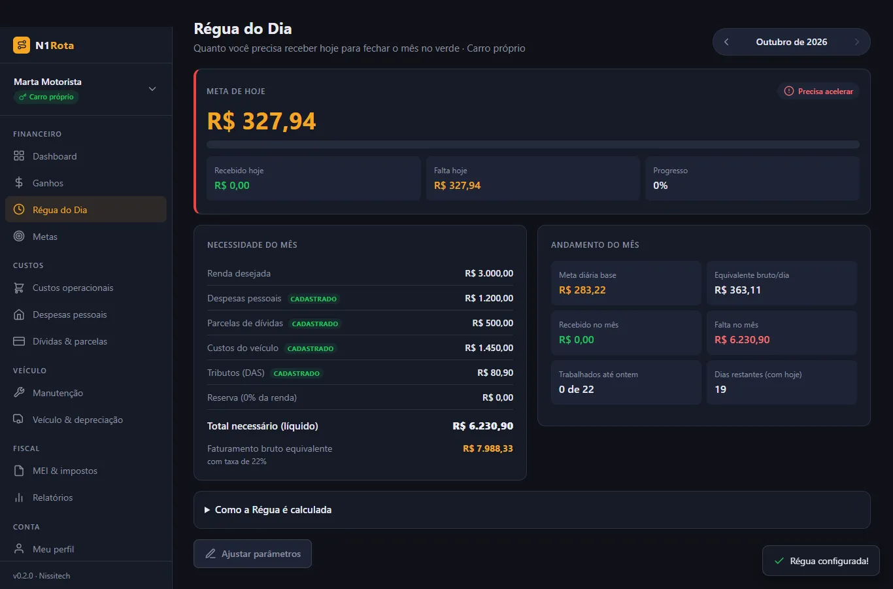
Task: Go to previous month with left chevron
Action: click(x=726, y=42)
